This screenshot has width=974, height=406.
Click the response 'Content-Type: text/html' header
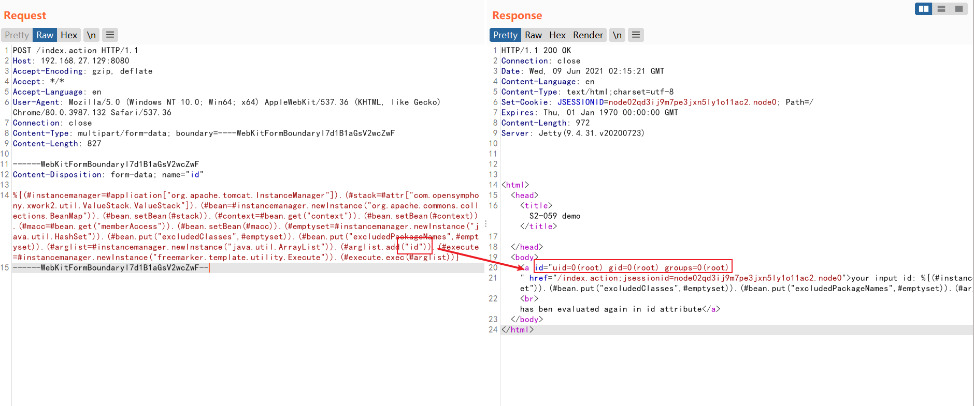(x=588, y=92)
